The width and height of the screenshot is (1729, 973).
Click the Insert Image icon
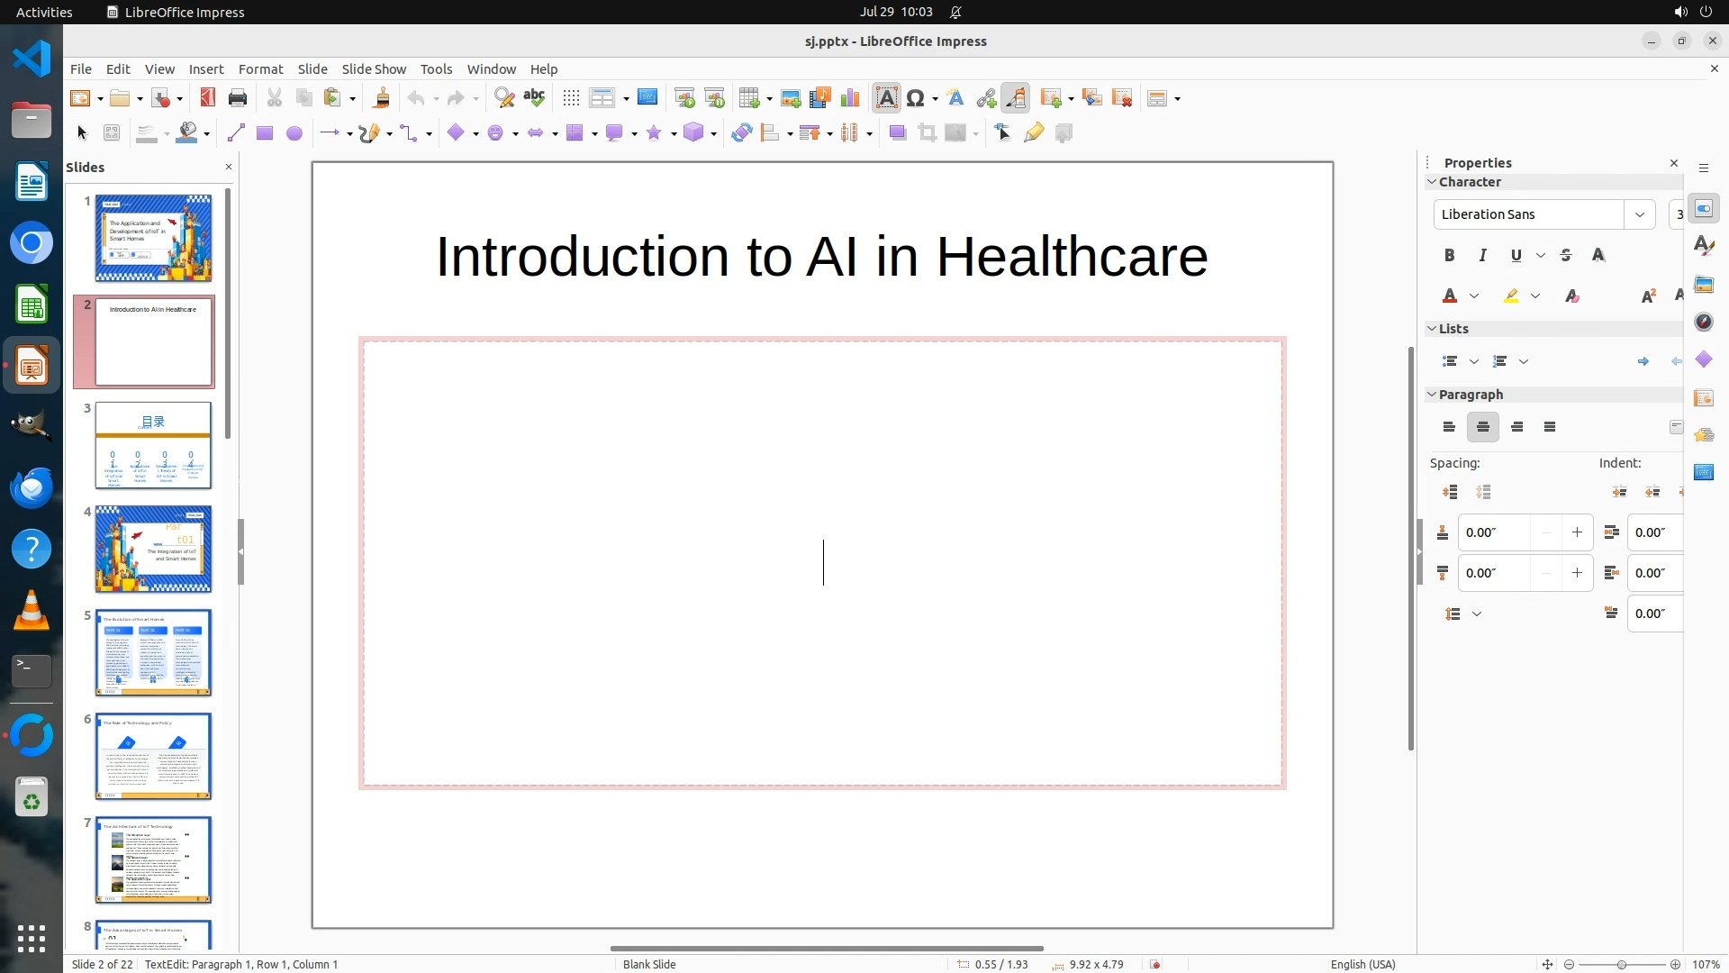click(x=790, y=98)
